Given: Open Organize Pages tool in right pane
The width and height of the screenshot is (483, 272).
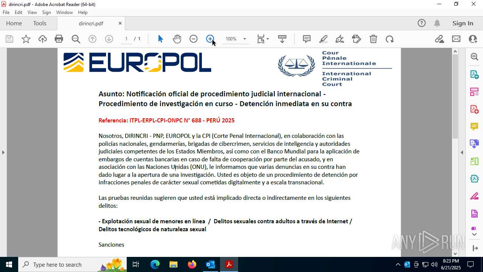Looking at the screenshot, I should 474,92.
